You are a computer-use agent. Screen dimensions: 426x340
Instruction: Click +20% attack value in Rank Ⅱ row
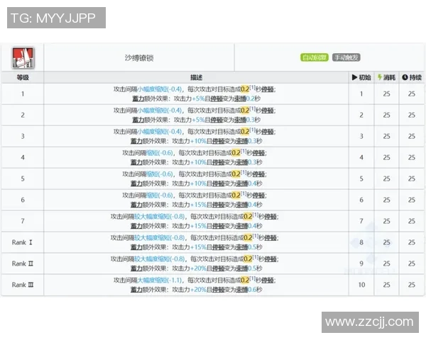198,268
